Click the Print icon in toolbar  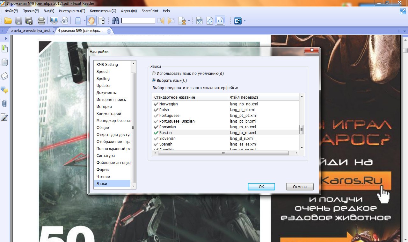click(x=41, y=21)
